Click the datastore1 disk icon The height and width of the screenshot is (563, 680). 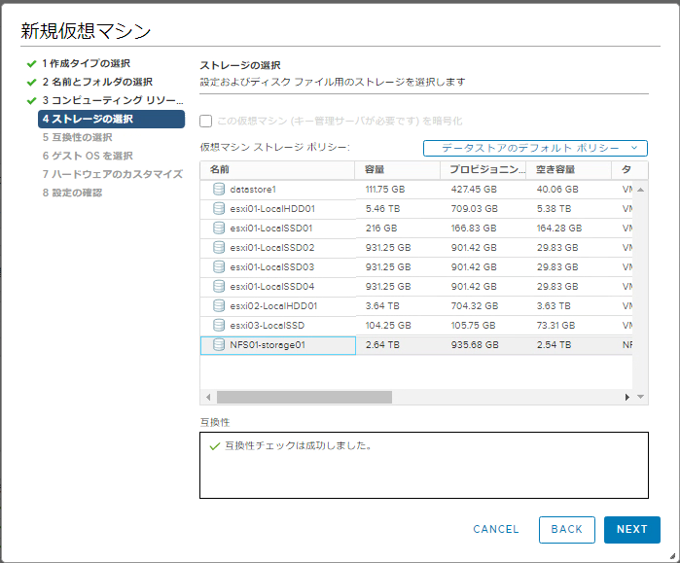click(219, 189)
